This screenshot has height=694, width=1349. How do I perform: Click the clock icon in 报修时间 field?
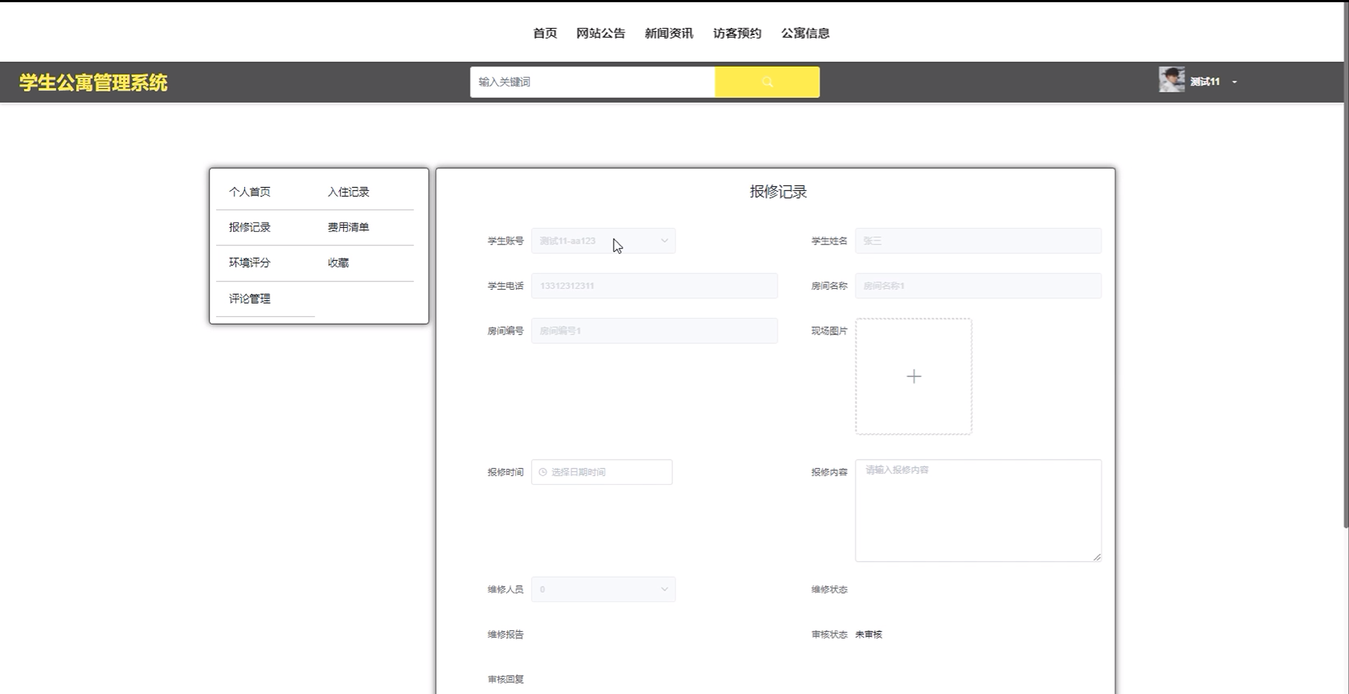543,472
